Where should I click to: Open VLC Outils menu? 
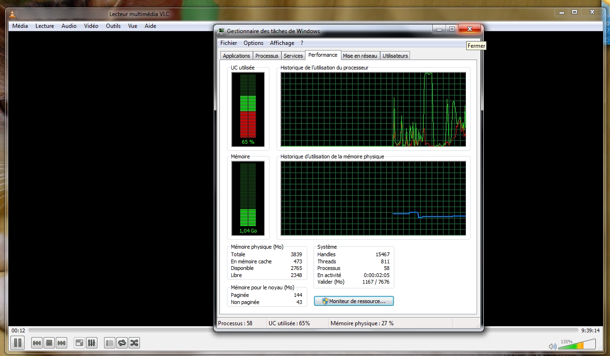113,26
